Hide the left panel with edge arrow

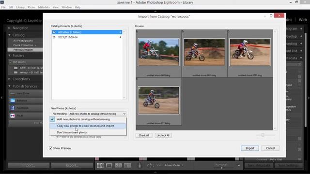point(1,98)
